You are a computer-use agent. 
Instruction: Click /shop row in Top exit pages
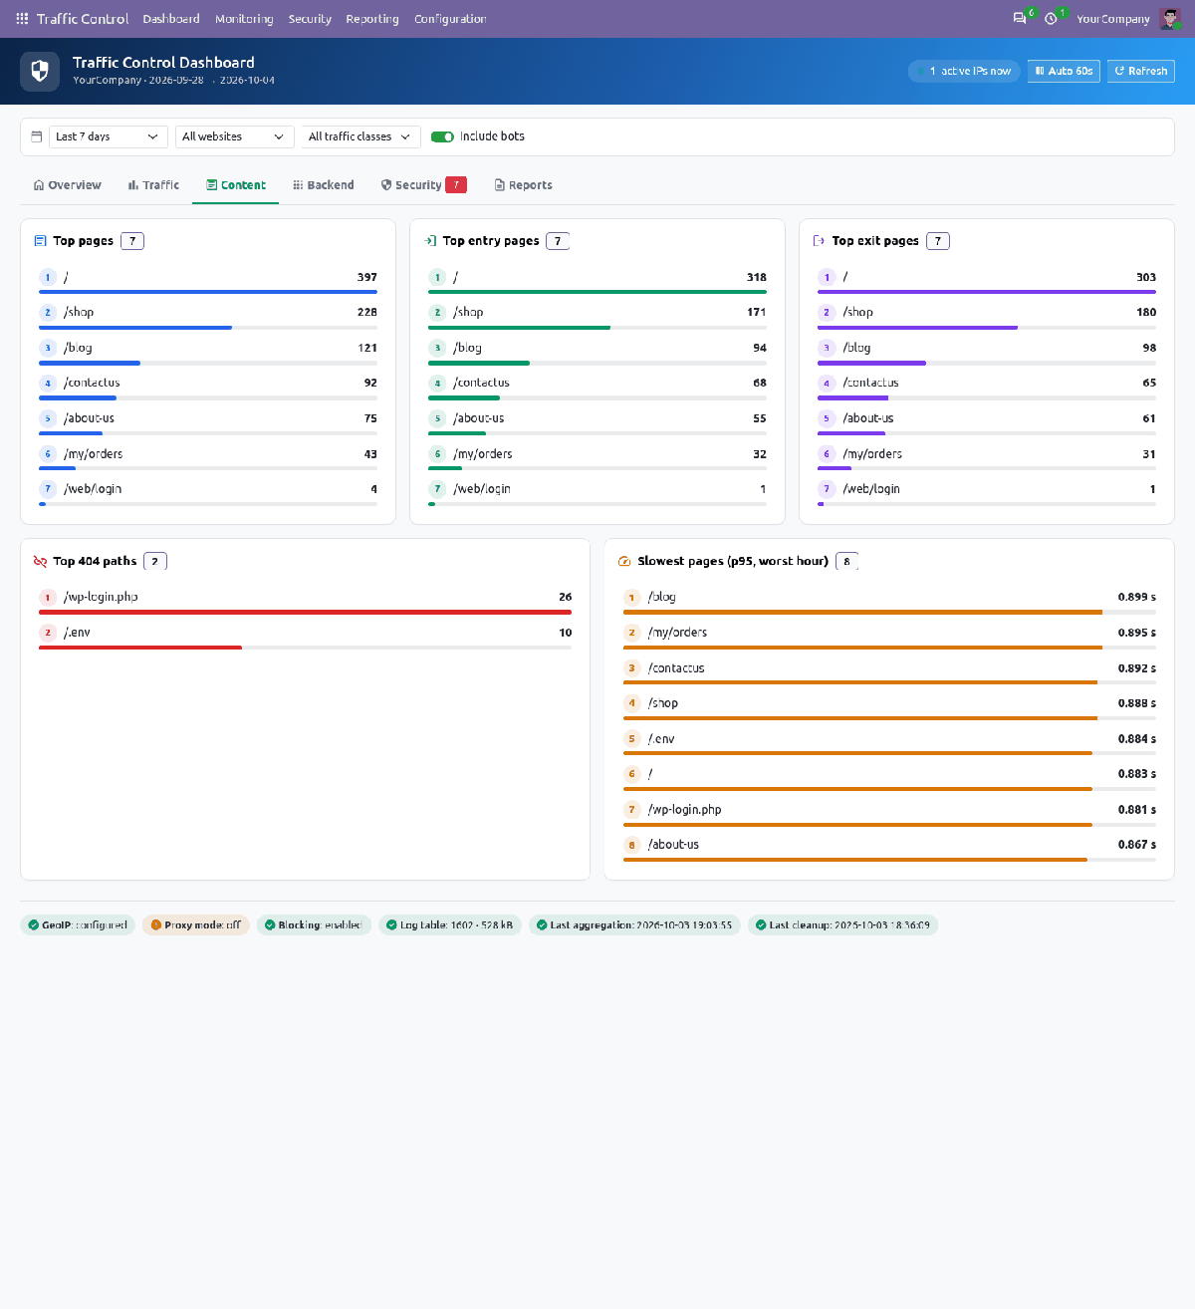click(x=987, y=316)
